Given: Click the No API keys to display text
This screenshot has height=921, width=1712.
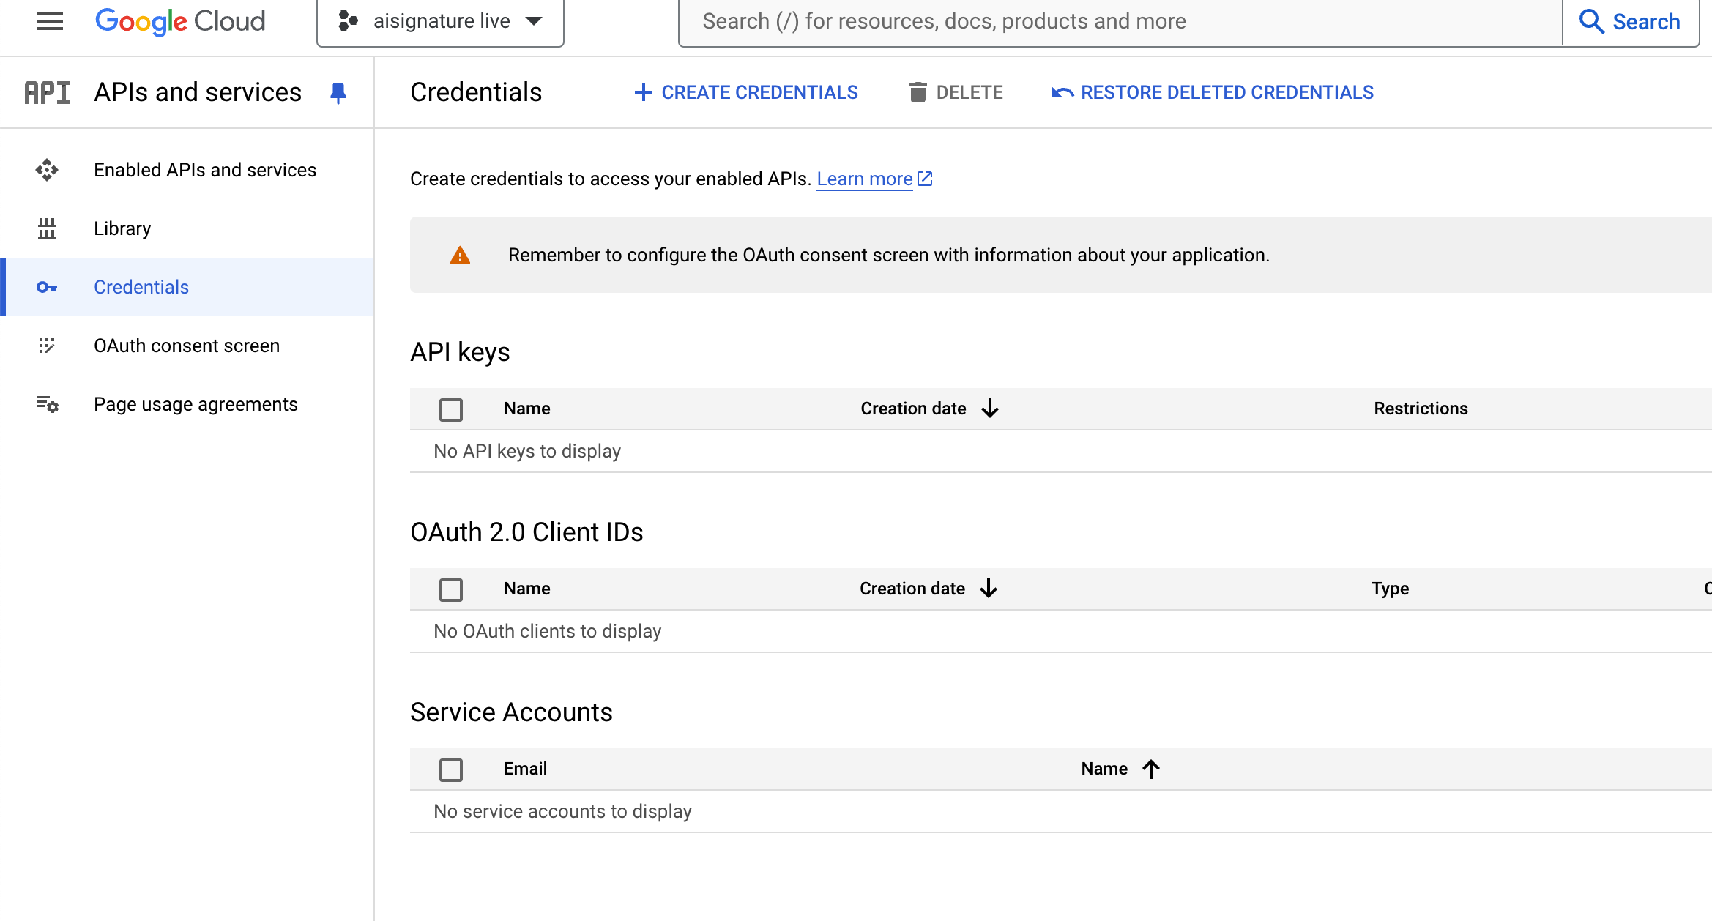Looking at the screenshot, I should click(527, 451).
